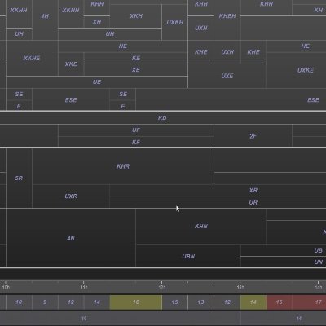Click the red 17 count cell
This screenshot has height=326, width=326.
point(309,302)
